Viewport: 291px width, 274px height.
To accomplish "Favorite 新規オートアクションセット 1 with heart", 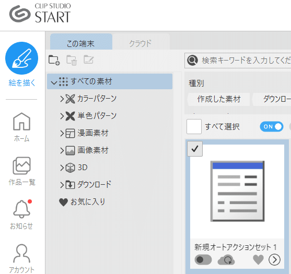I will click(x=258, y=260).
